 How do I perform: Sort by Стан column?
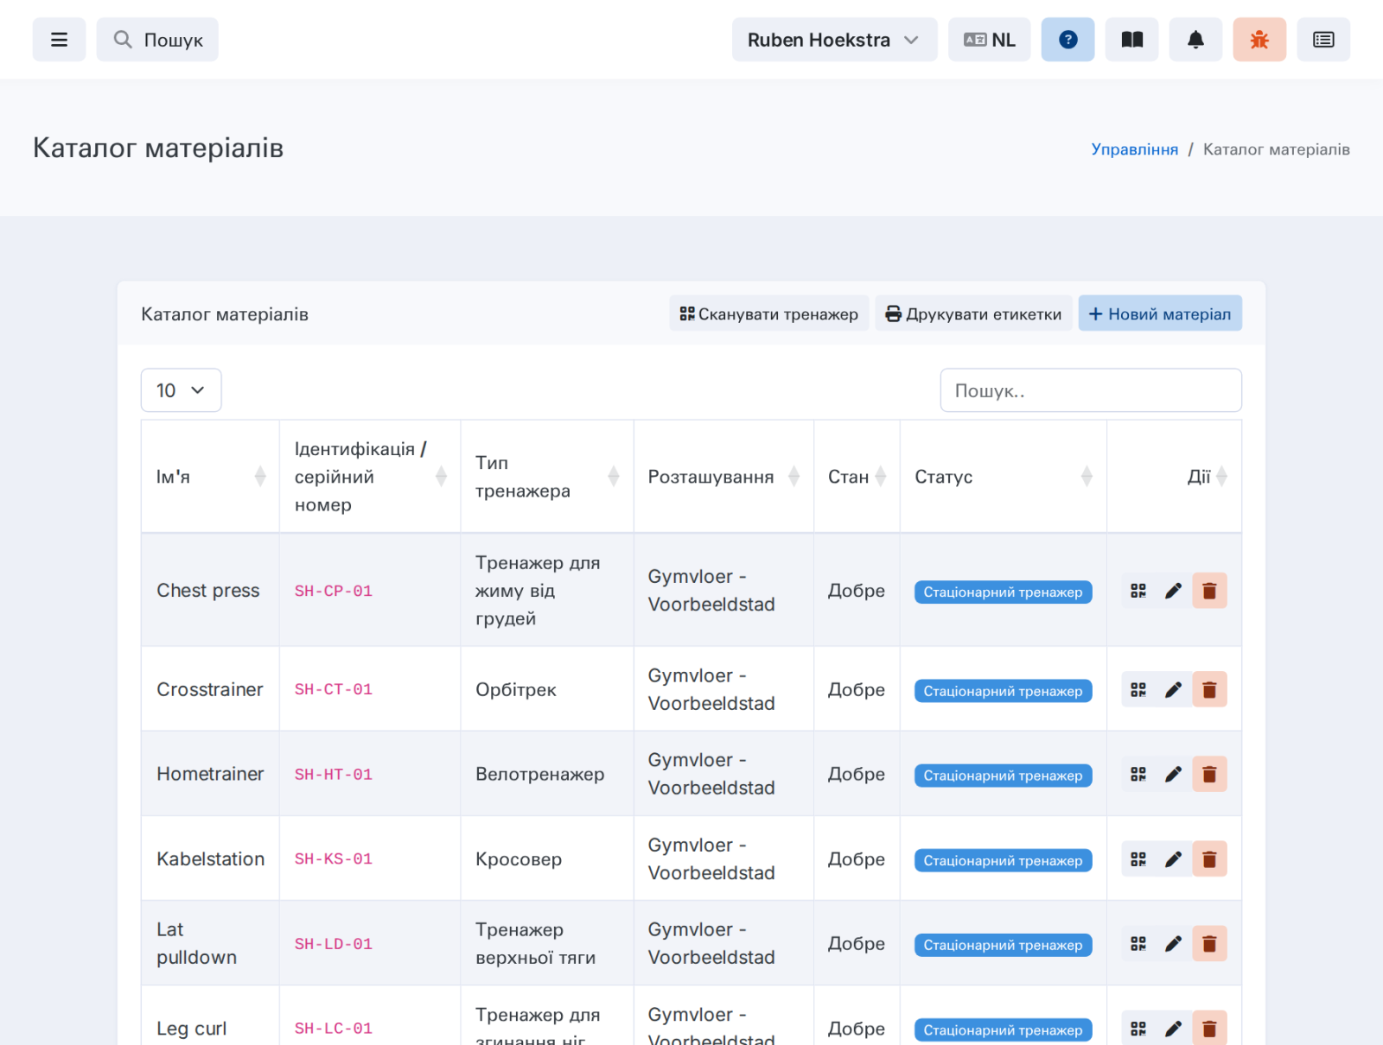coord(857,477)
